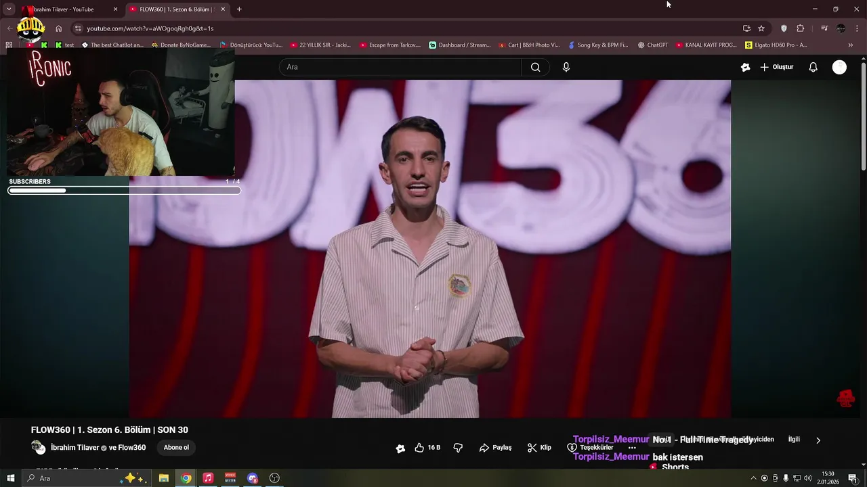Open media controls icon in Chrome toolbar

824,28
